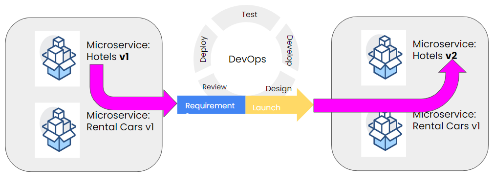Click the Review label on DevOps ring
The width and height of the screenshot is (494, 183).
215,87
